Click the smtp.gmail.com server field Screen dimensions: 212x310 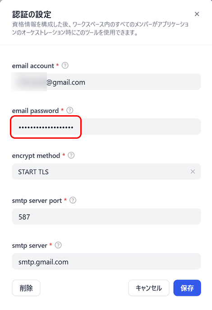click(x=106, y=261)
